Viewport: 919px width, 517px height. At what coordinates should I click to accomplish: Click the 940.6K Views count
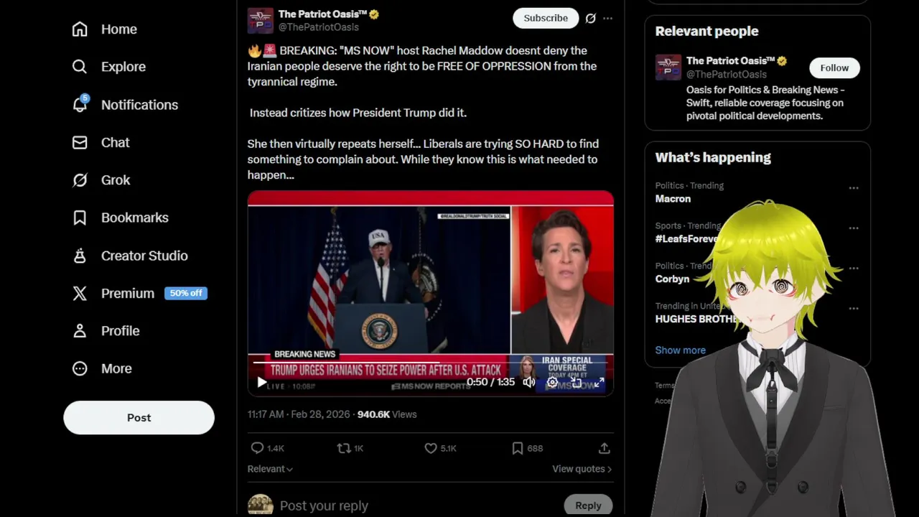(387, 414)
